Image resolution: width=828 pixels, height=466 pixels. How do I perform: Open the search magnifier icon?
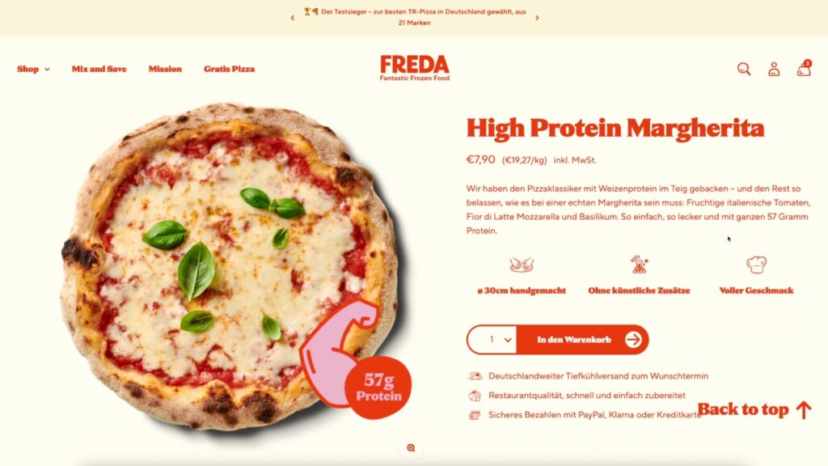coord(744,70)
